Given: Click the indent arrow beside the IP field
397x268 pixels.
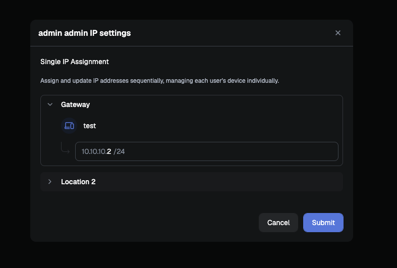Looking at the screenshot, I should tap(65, 148).
